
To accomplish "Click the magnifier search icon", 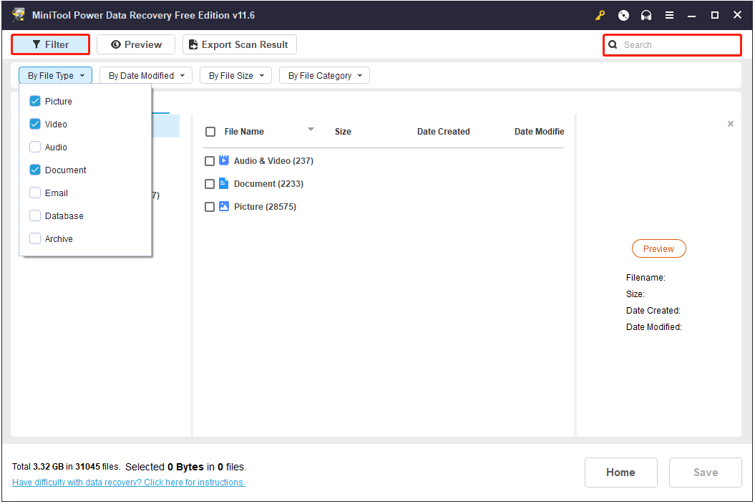I will tap(613, 45).
